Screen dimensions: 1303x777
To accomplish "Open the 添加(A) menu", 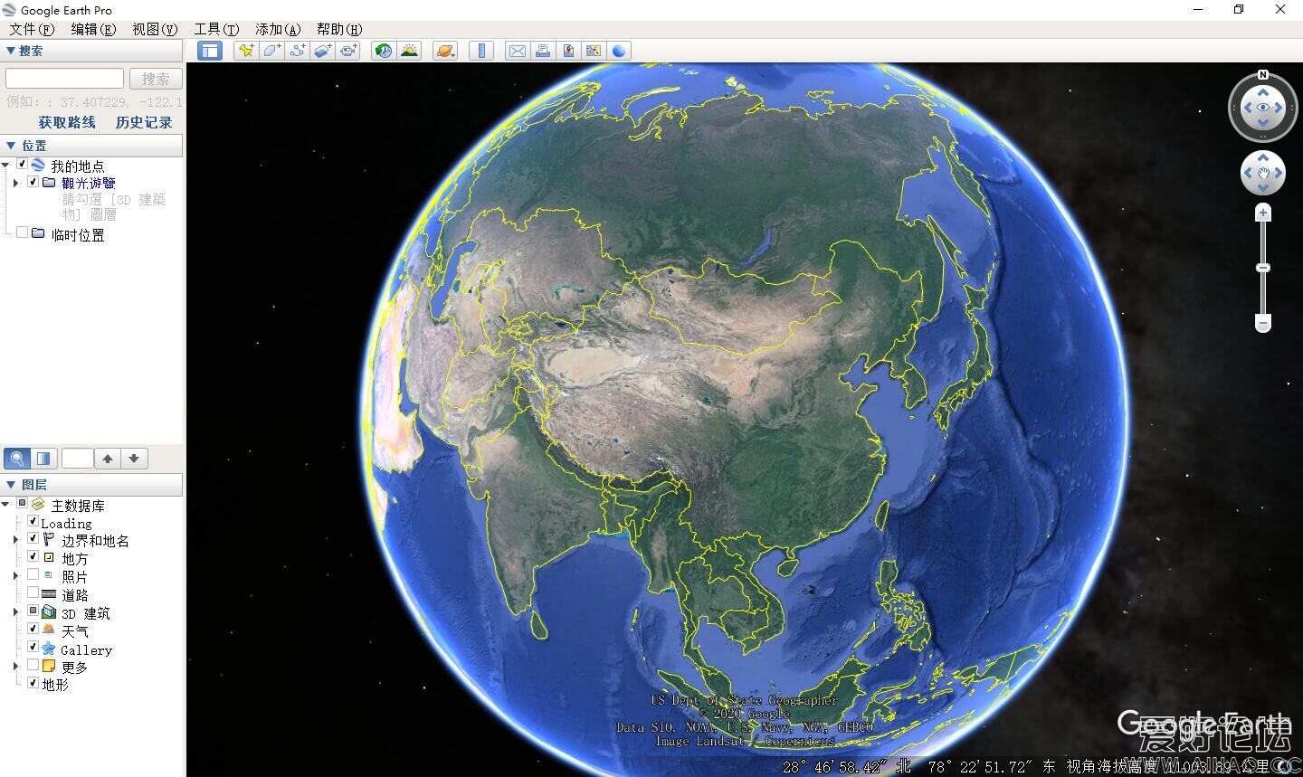I will 278,29.
